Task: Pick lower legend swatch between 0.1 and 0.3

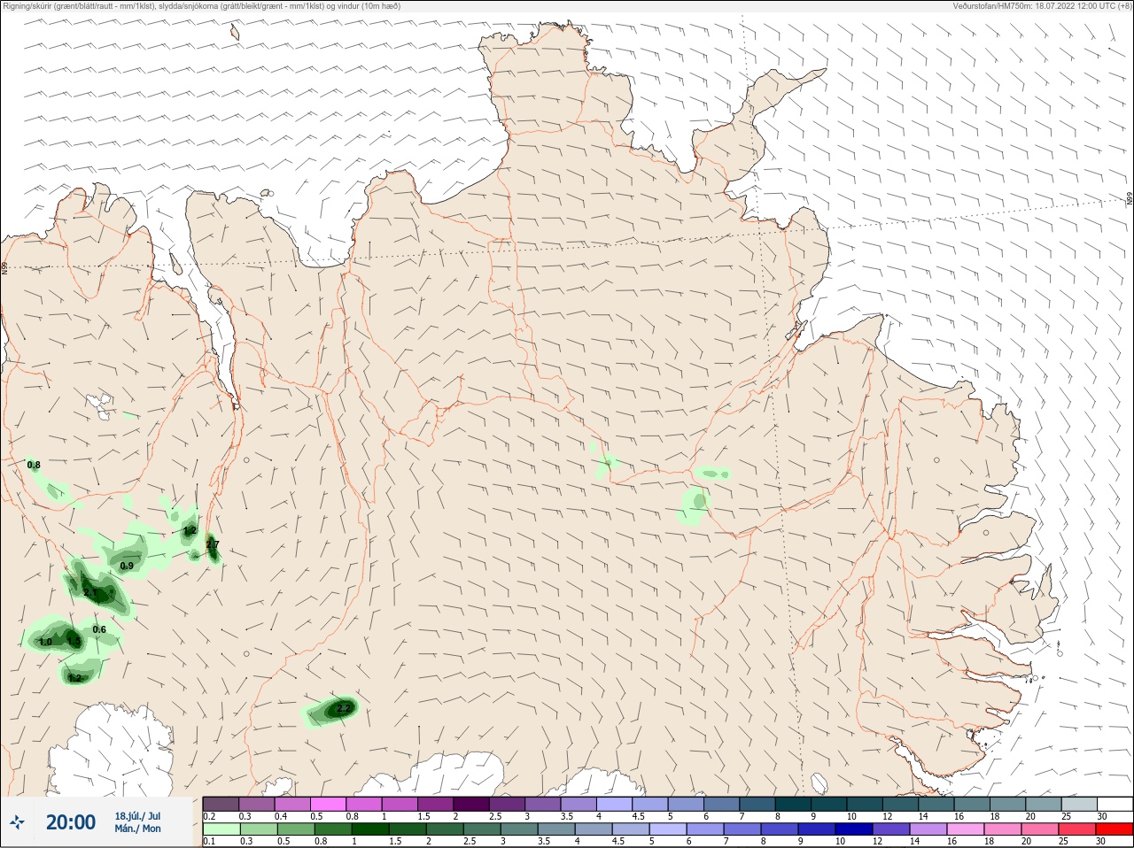Action: (221, 829)
